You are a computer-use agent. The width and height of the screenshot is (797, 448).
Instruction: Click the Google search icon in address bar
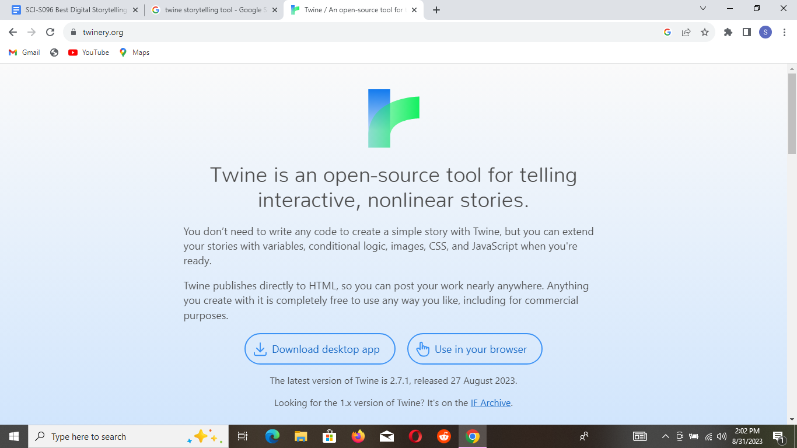point(667,32)
